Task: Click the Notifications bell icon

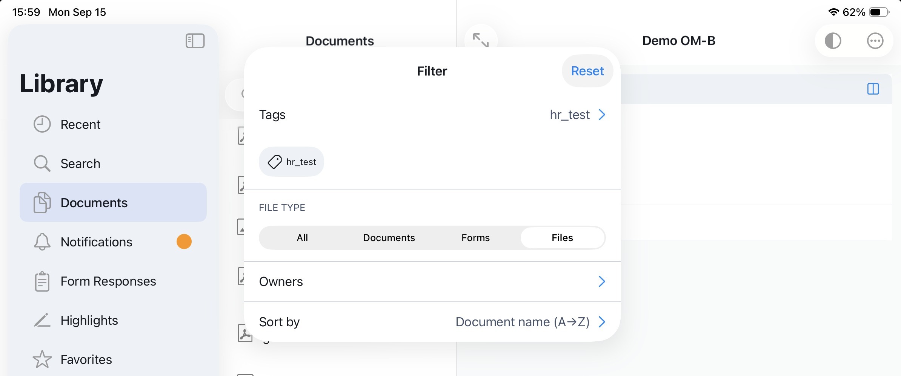Action: click(x=42, y=242)
